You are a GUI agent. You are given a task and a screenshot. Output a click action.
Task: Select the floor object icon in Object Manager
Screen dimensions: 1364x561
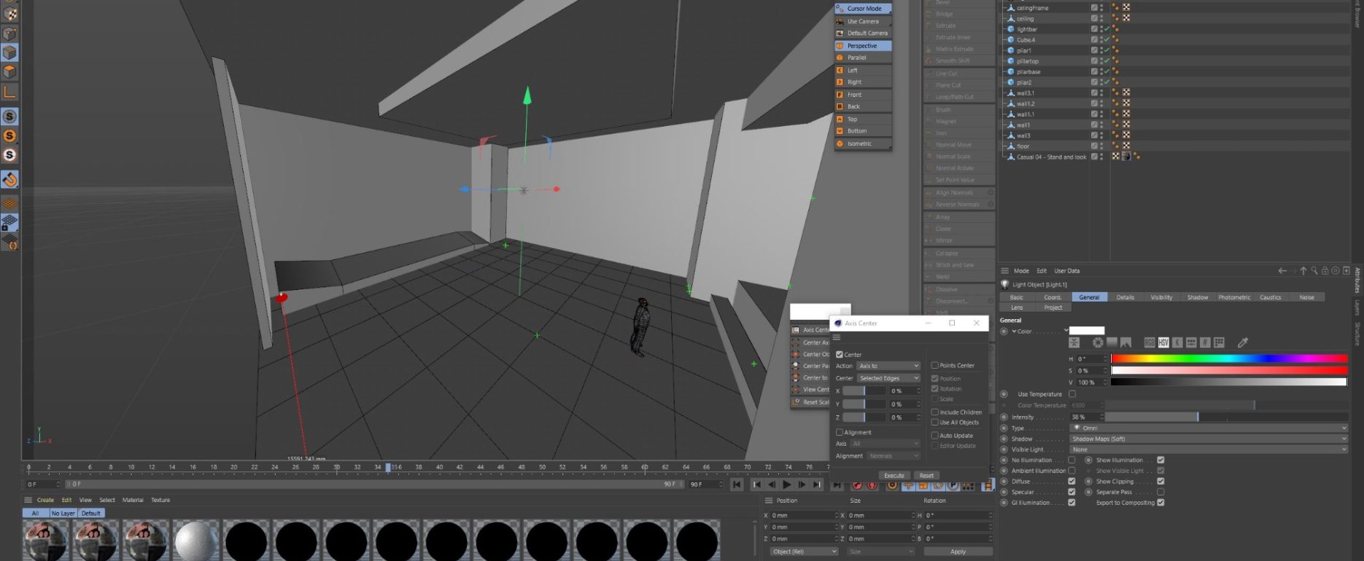point(1011,146)
